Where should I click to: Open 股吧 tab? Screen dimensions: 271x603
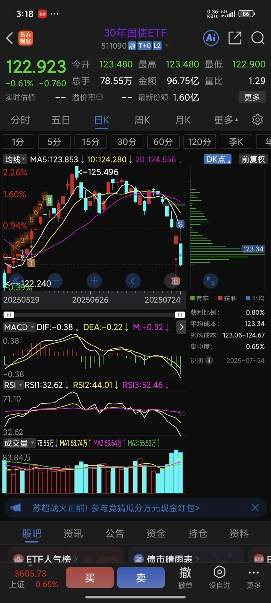point(32,533)
